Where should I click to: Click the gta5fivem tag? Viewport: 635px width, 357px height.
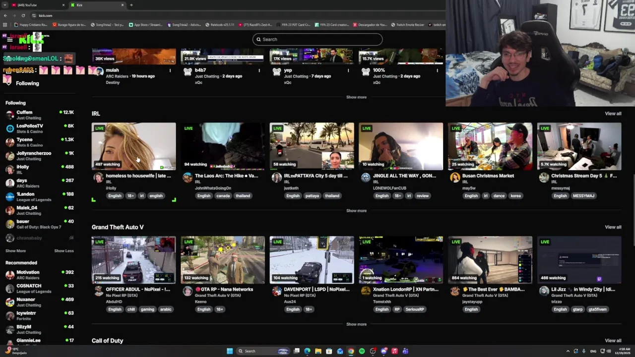click(x=597, y=309)
